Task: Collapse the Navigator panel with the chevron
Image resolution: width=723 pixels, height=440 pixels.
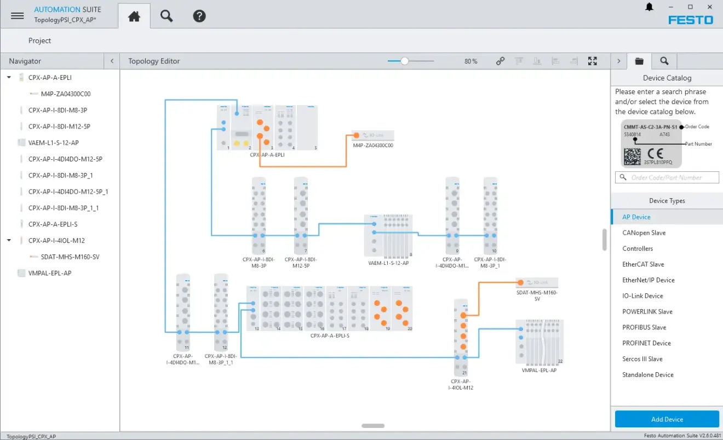Action: (x=112, y=61)
